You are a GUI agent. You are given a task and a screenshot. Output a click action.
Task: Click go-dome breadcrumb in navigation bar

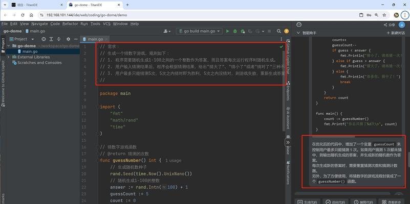point(12,31)
